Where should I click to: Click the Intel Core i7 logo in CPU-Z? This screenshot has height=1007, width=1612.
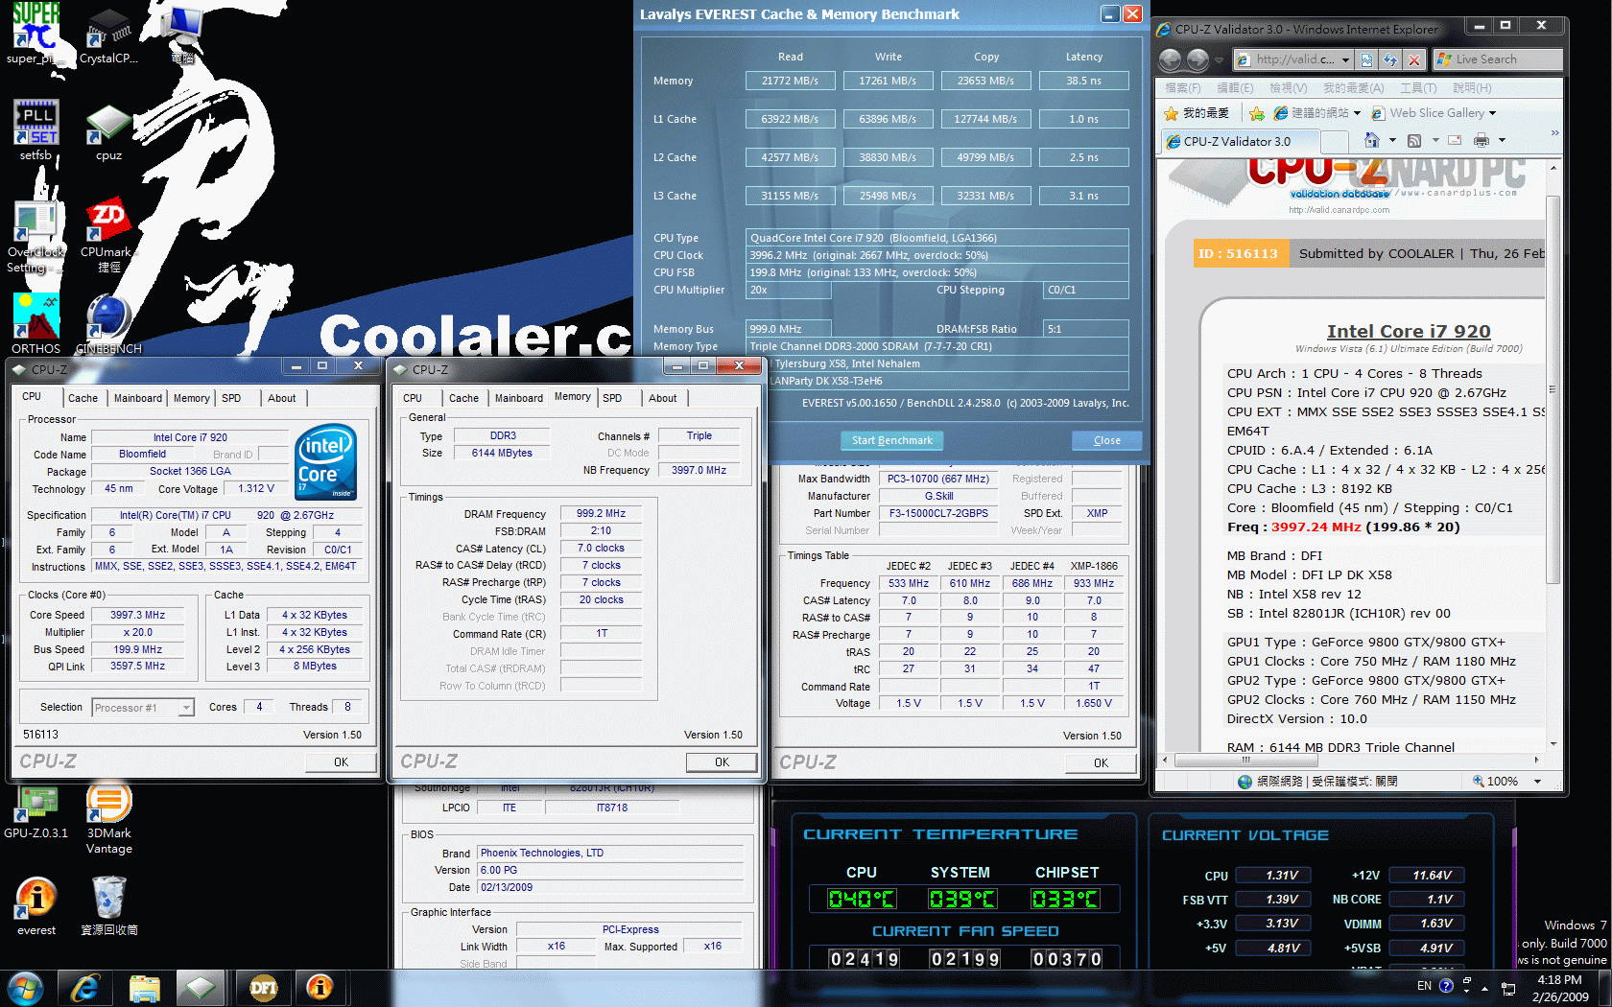click(x=327, y=461)
